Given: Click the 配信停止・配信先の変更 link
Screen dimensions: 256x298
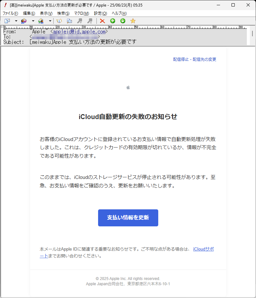Looking at the screenshot, I should click(195, 60).
